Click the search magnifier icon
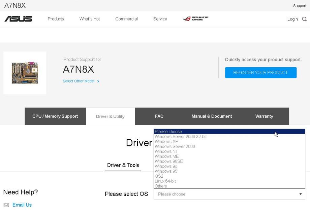 click(304, 19)
